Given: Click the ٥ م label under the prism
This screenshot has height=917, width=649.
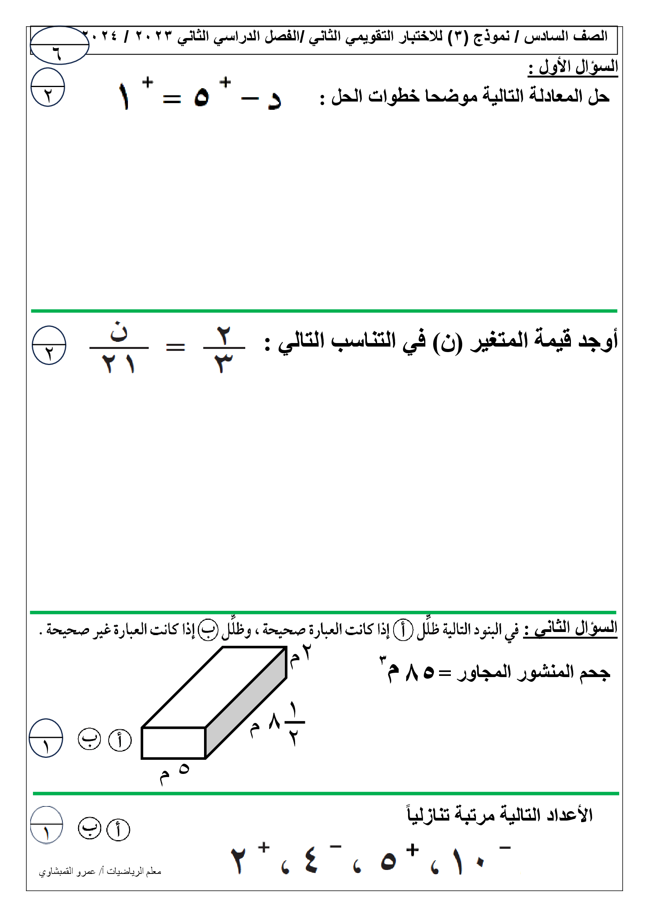Looking at the screenshot, I should tap(174, 774).
